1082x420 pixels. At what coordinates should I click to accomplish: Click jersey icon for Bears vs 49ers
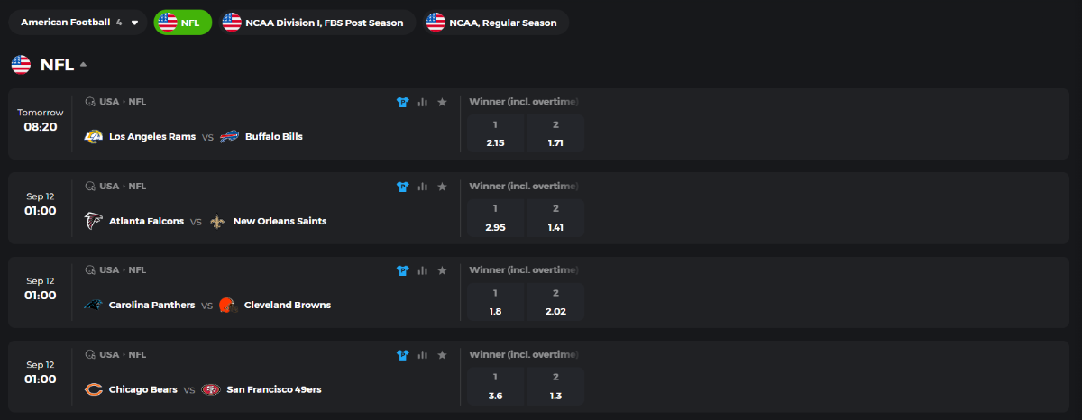[403, 355]
